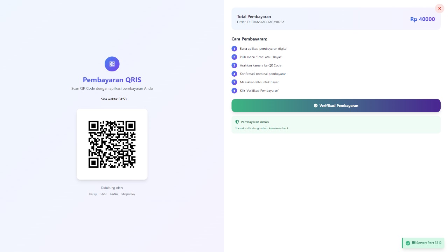The height and width of the screenshot is (252, 448).
Task: Click the shield icon beside Pembayaran Aman
Action: [x=237, y=122]
